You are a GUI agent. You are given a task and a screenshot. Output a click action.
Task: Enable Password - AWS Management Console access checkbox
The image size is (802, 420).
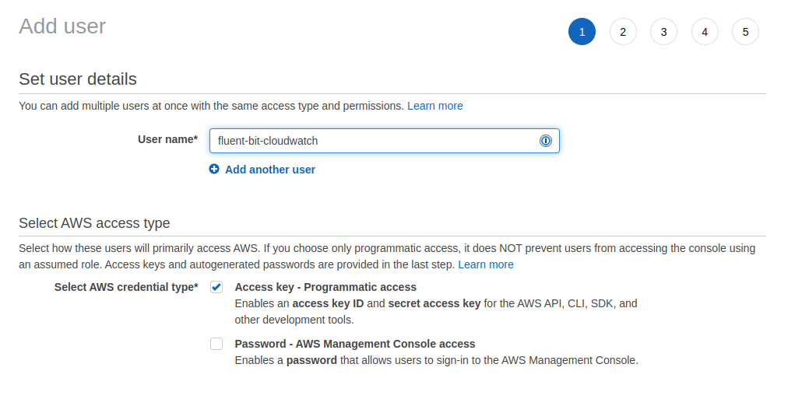pyautogui.click(x=216, y=344)
